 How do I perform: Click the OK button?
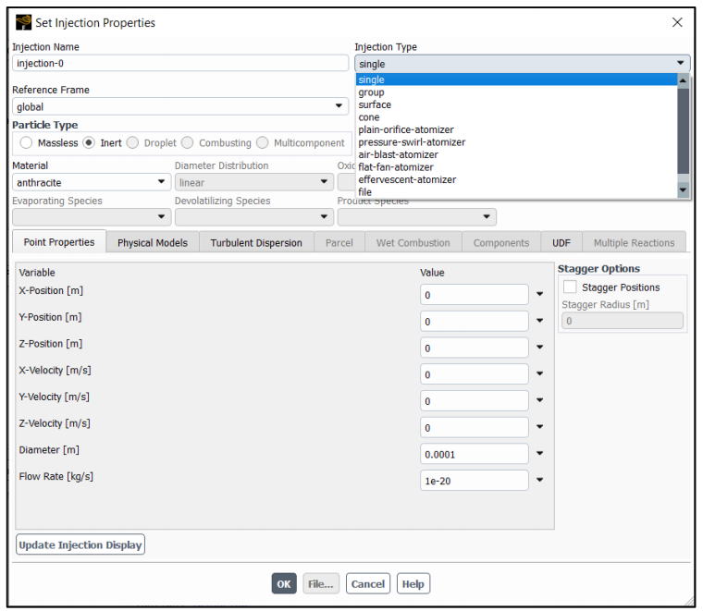[x=284, y=583]
